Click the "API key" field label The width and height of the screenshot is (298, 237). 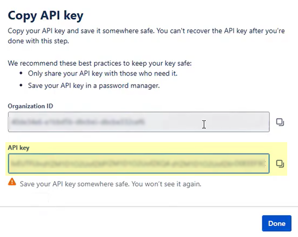18,148
